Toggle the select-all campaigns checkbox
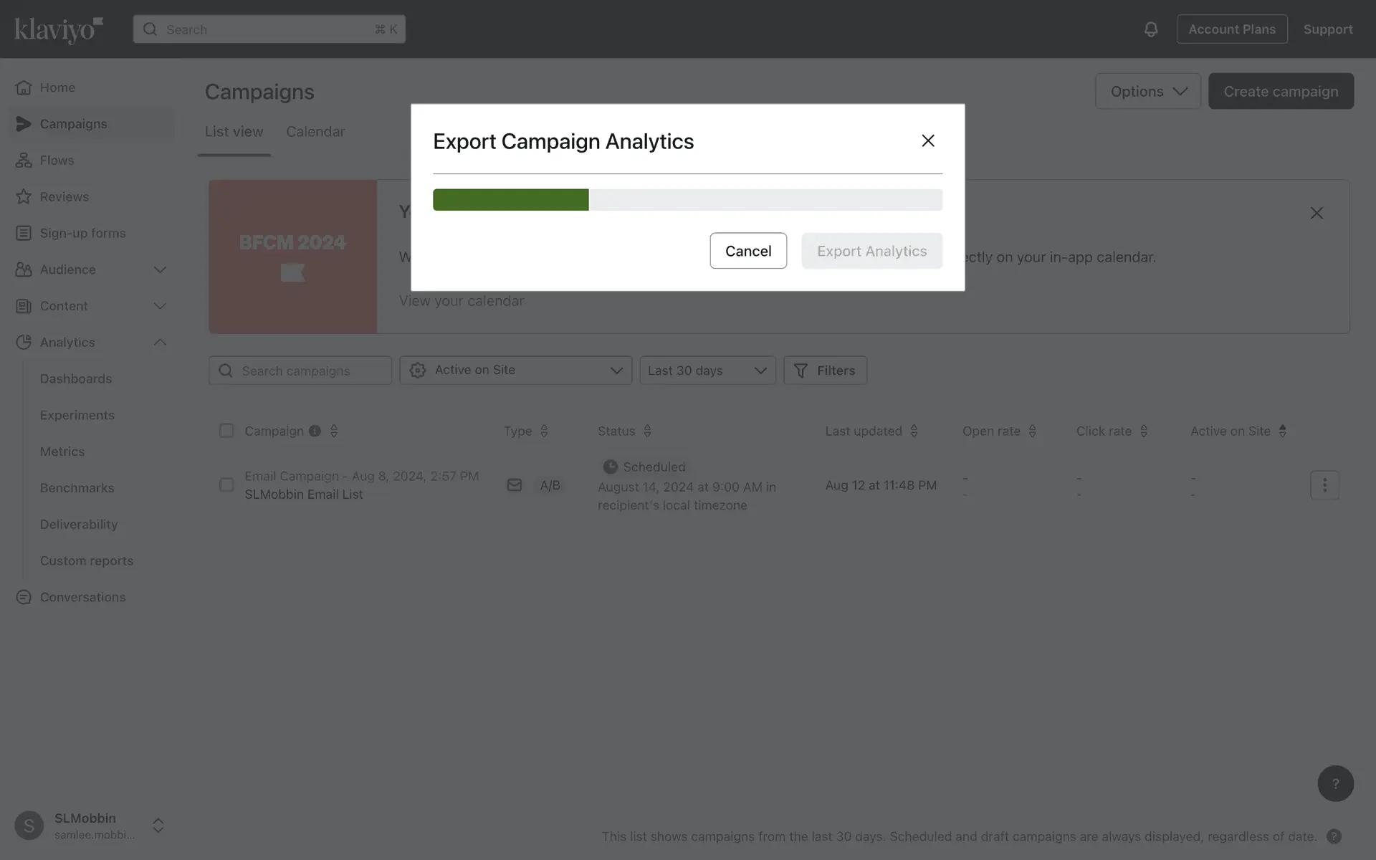The height and width of the screenshot is (860, 1376). point(226,431)
